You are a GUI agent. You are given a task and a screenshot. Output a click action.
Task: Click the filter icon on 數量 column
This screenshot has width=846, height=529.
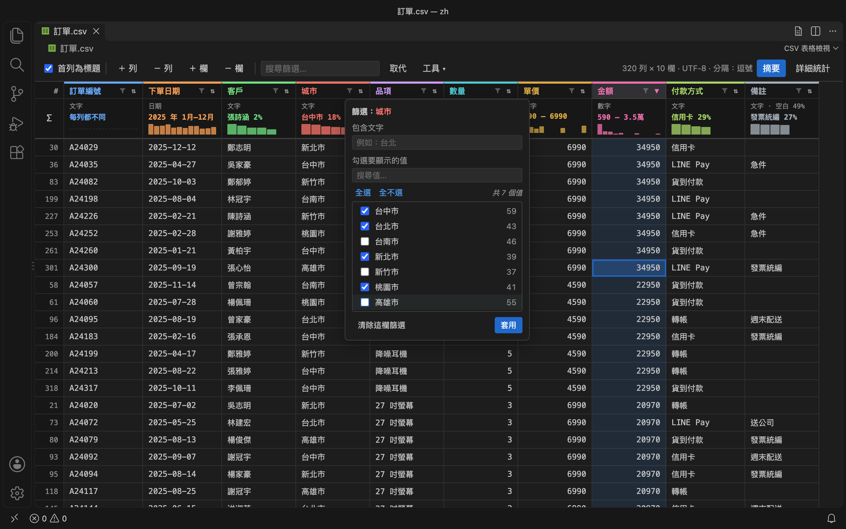click(497, 91)
